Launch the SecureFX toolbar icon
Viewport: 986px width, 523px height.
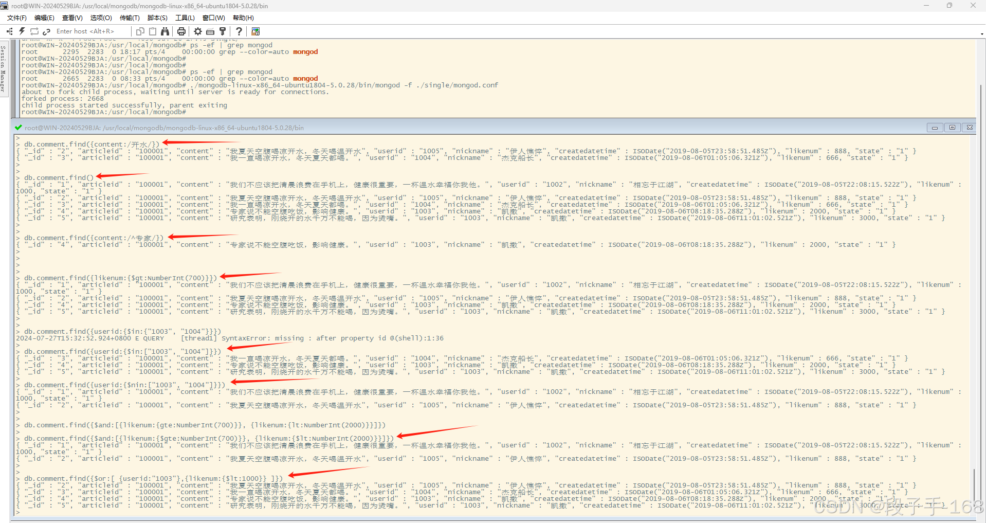coord(255,31)
